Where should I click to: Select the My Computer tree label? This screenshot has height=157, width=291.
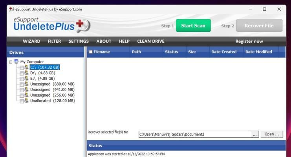[x=32, y=62]
